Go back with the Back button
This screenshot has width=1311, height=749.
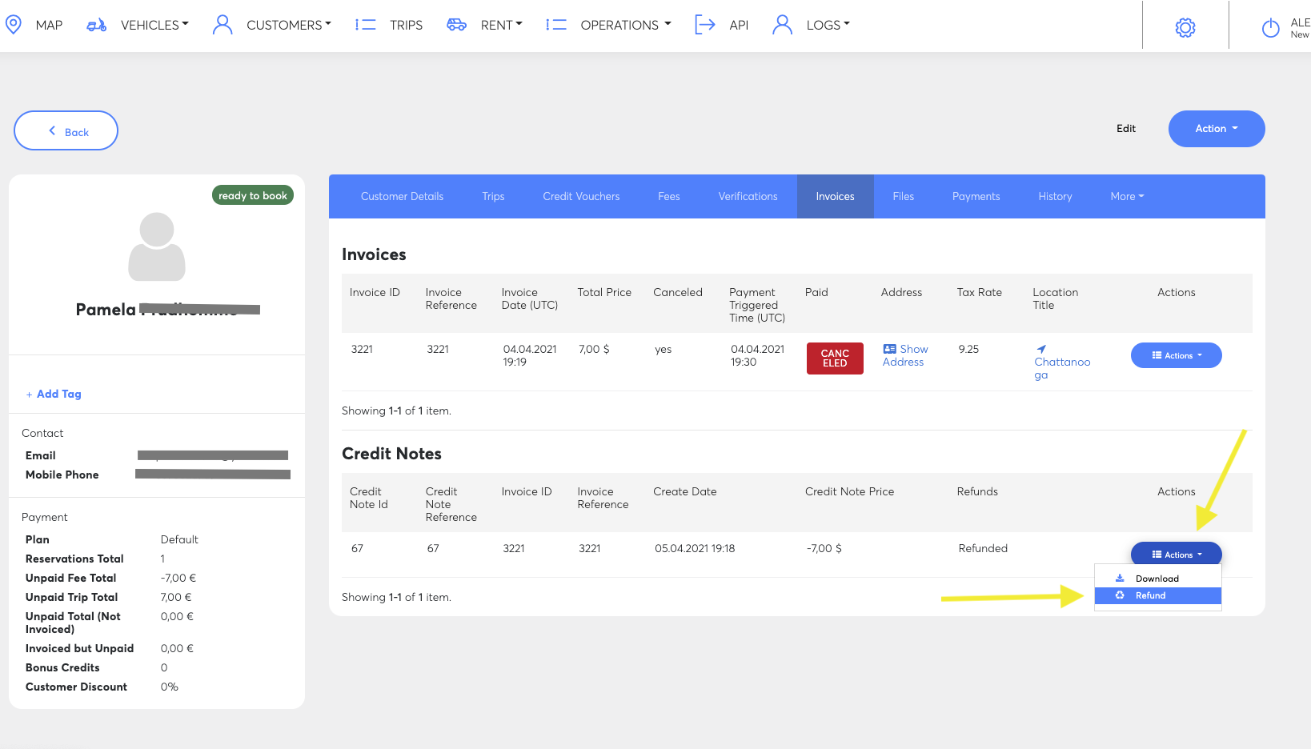[x=66, y=130]
